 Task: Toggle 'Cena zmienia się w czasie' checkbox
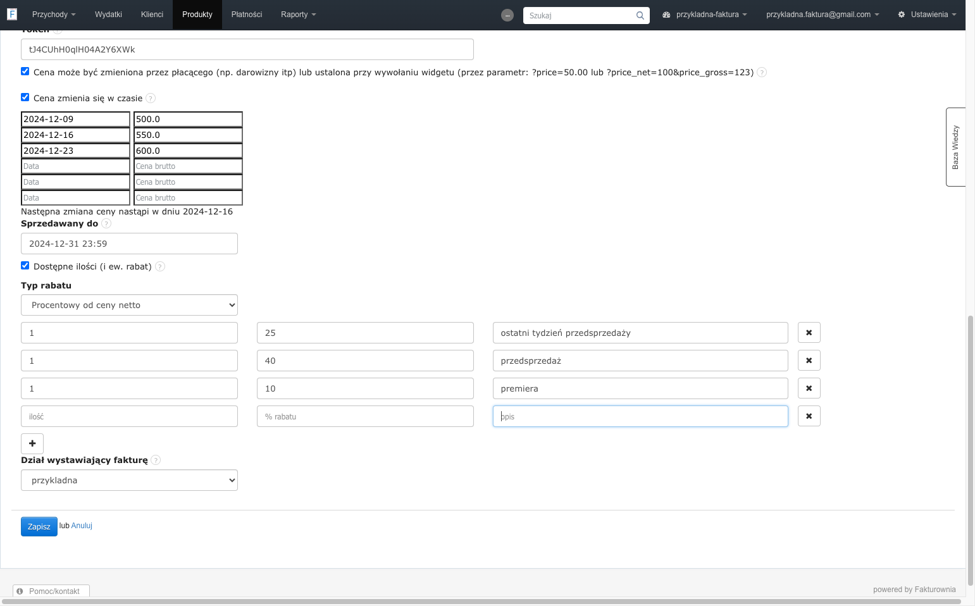point(25,97)
